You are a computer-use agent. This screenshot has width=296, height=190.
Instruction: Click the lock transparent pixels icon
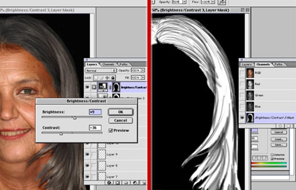[x=96, y=78]
